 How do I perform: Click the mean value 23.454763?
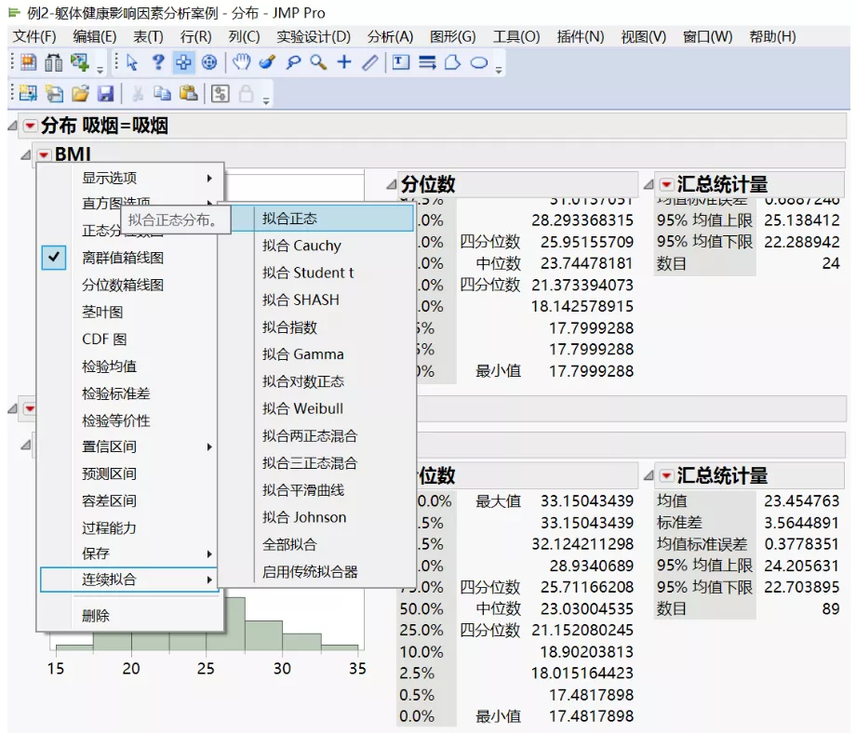click(801, 501)
